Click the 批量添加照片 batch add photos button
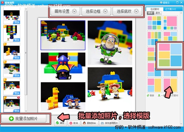Viewport: 184px width, 132px height. point(24,118)
